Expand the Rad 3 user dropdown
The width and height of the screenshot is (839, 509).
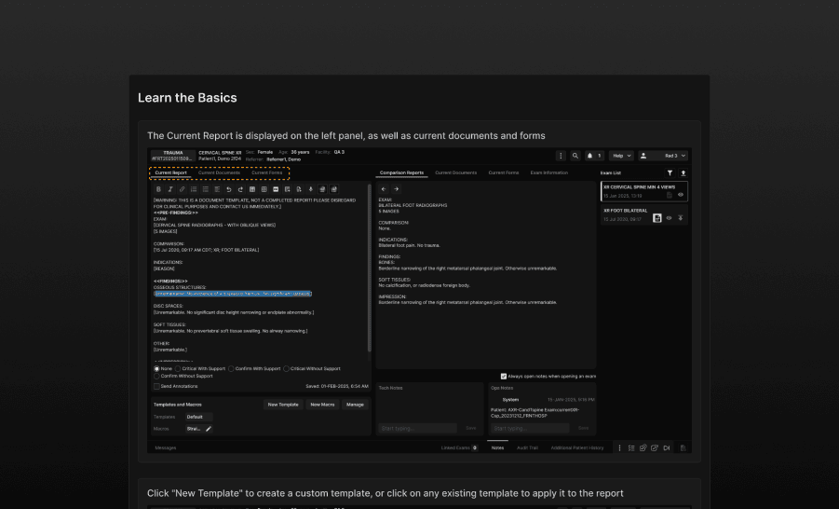coord(670,156)
